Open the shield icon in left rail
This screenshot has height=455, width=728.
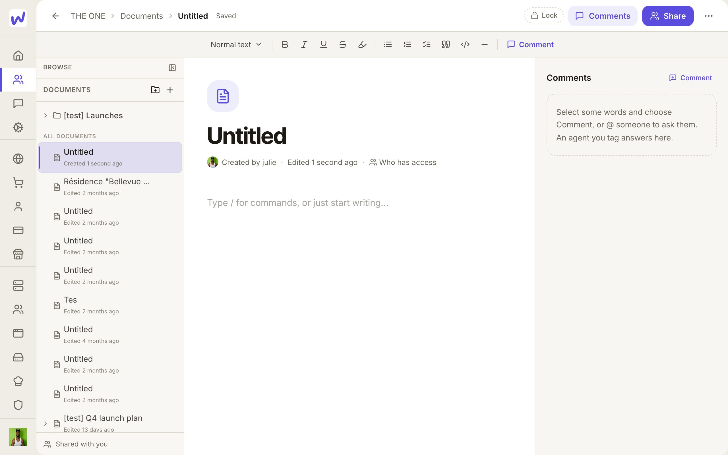click(18, 405)
